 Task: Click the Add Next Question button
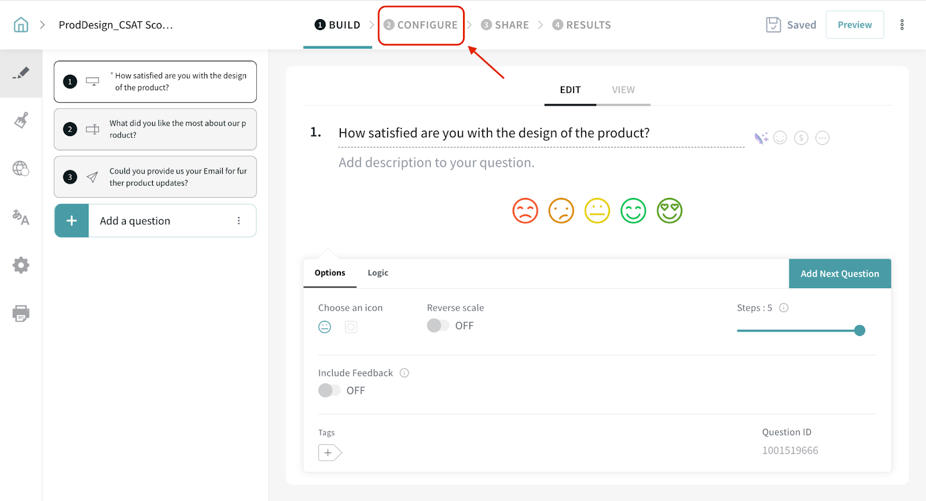pos(839,274)
